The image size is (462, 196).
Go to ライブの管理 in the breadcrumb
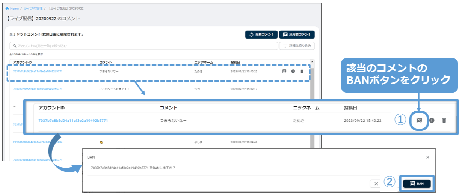coord(33,9)
